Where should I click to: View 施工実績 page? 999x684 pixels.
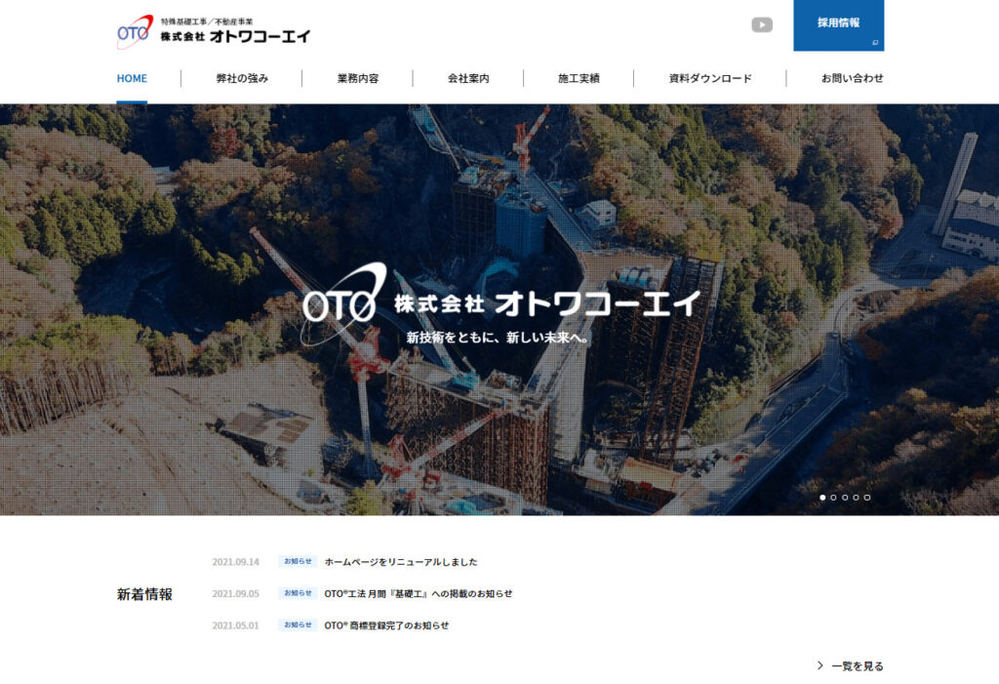[x=579, y=78]
